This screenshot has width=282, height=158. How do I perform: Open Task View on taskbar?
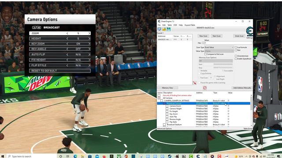click(68, 156)
